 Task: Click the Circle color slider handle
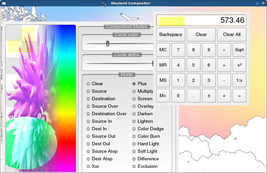[108, 44]
